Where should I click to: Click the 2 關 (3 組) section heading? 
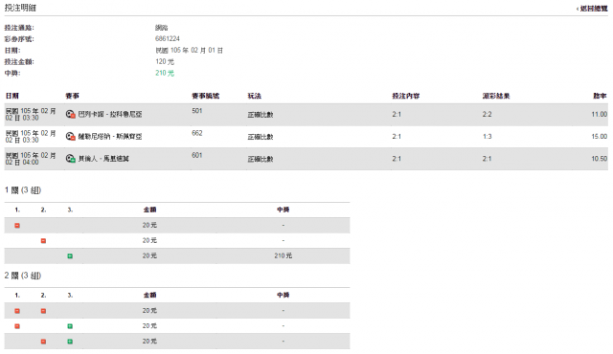pyautogui.click(x=23, y=276)
